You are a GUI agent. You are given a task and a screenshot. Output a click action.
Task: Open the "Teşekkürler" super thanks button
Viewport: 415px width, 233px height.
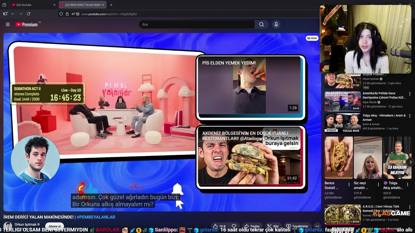point(297,226)
